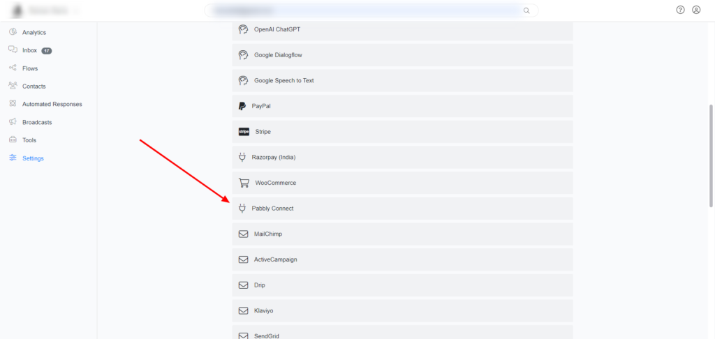Click the OpenAI ChatGPT head icon
715x339 pixels.
tap(243, 29)
